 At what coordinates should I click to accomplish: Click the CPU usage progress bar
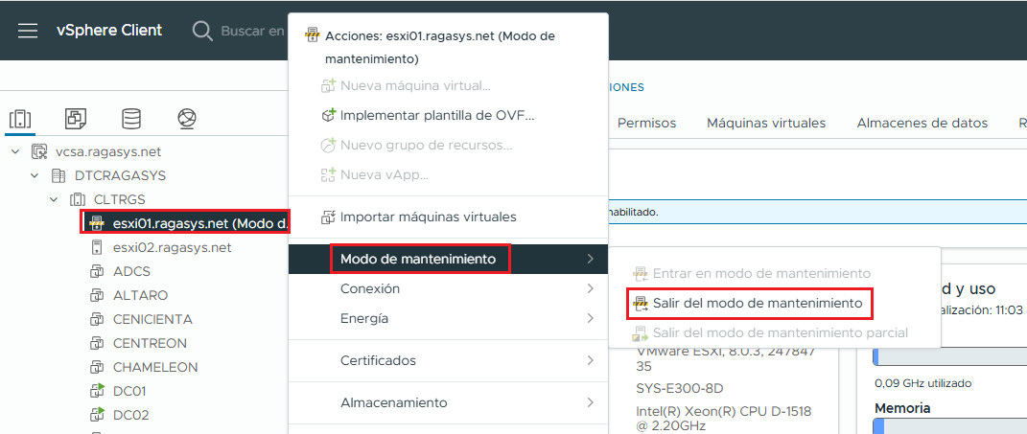click(x=950, y=357)
